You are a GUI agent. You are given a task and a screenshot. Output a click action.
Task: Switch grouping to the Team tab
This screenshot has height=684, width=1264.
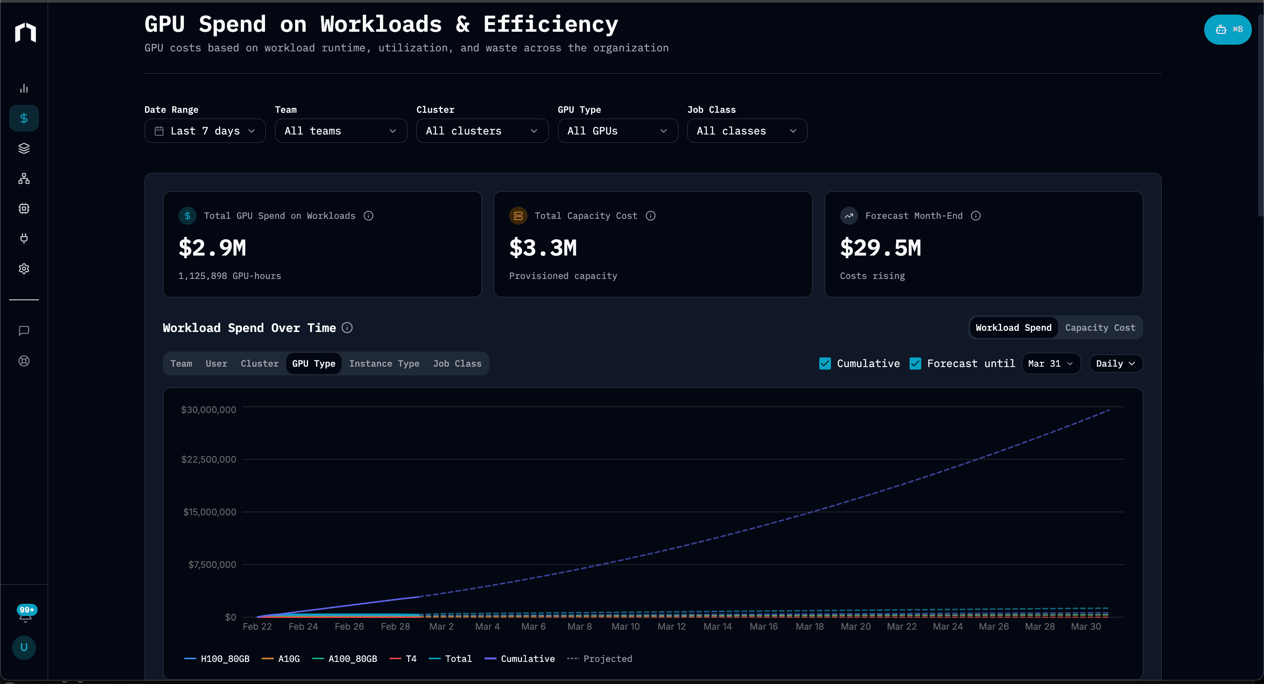pos(181,363)
